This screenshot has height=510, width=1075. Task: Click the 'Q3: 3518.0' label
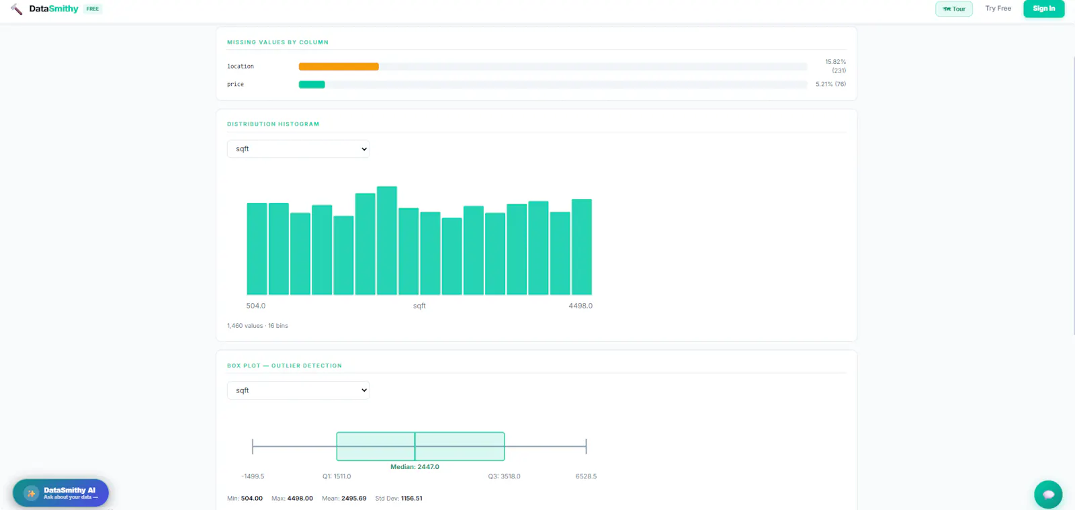click(505, 476)
